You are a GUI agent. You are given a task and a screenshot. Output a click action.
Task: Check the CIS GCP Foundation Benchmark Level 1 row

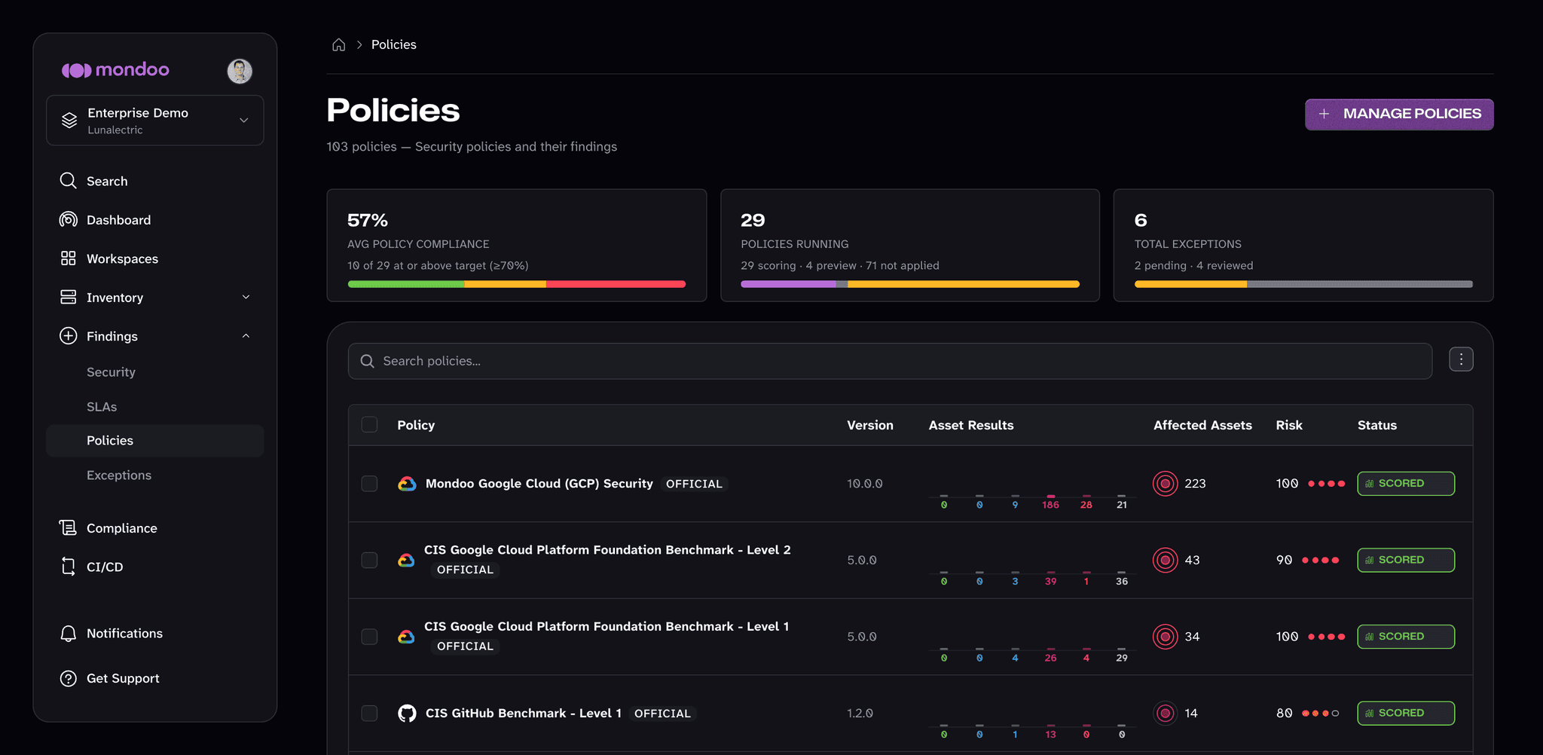(369, 637)
